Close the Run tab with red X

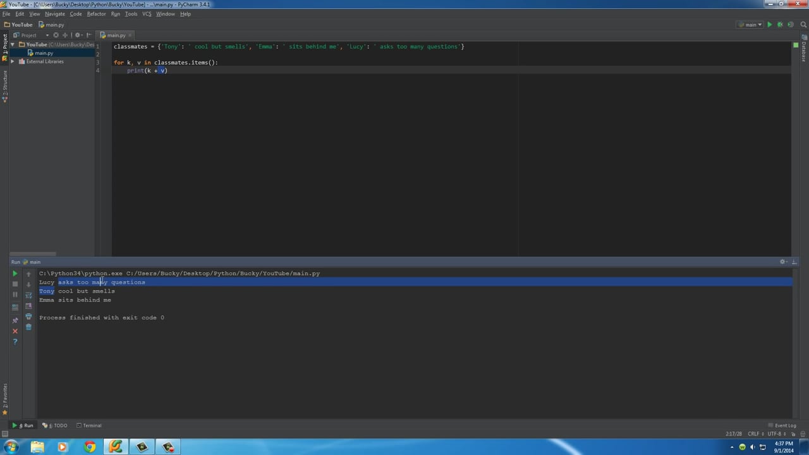click(15, 331)
